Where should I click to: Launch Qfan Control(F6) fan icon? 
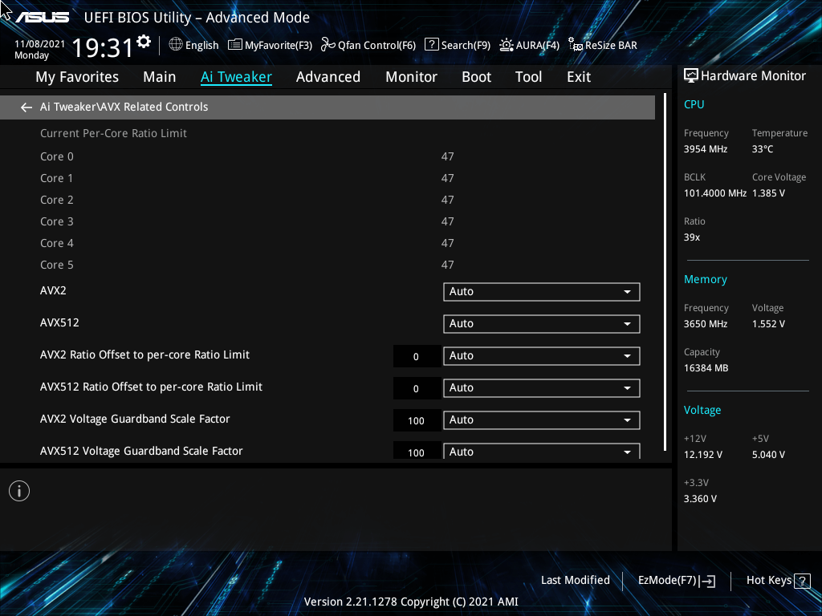pos(328,45)
